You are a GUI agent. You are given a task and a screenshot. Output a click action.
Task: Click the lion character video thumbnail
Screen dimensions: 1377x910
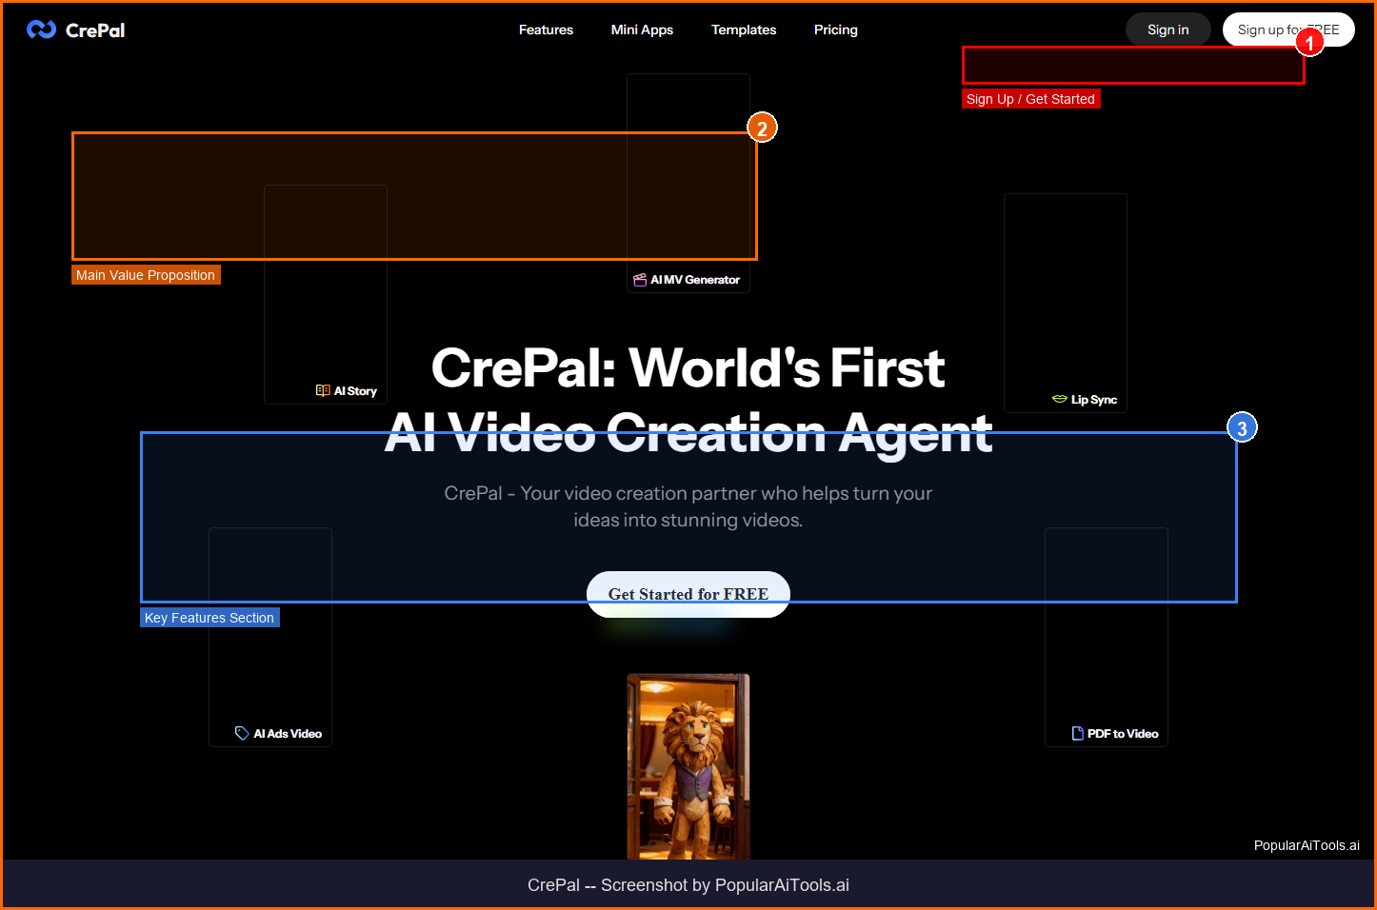click(x=688, y=766)
